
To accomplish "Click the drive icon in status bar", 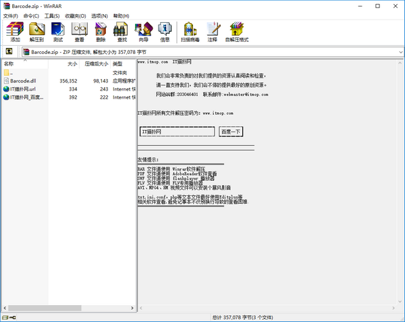I will (5, 317).
